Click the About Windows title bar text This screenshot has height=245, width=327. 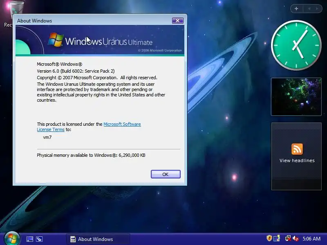tap(34, 21)
